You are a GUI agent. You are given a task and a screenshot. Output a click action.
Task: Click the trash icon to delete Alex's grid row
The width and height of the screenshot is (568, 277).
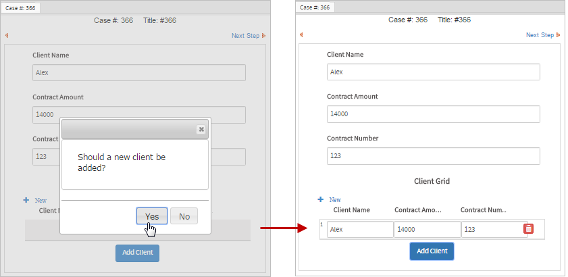tap(528, 229)
